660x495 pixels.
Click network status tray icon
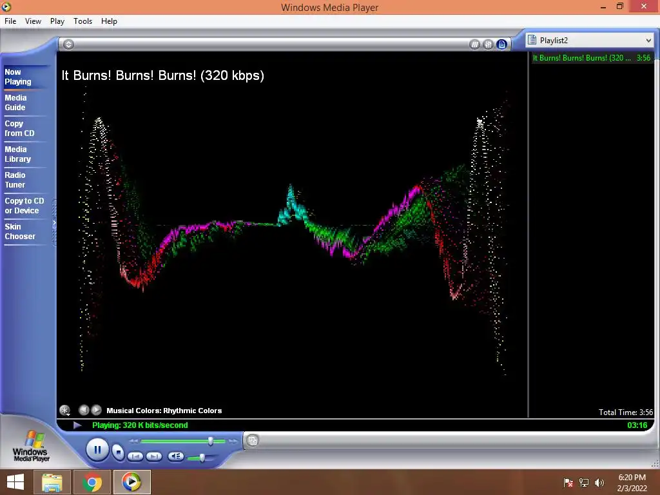tap(584, 483)
